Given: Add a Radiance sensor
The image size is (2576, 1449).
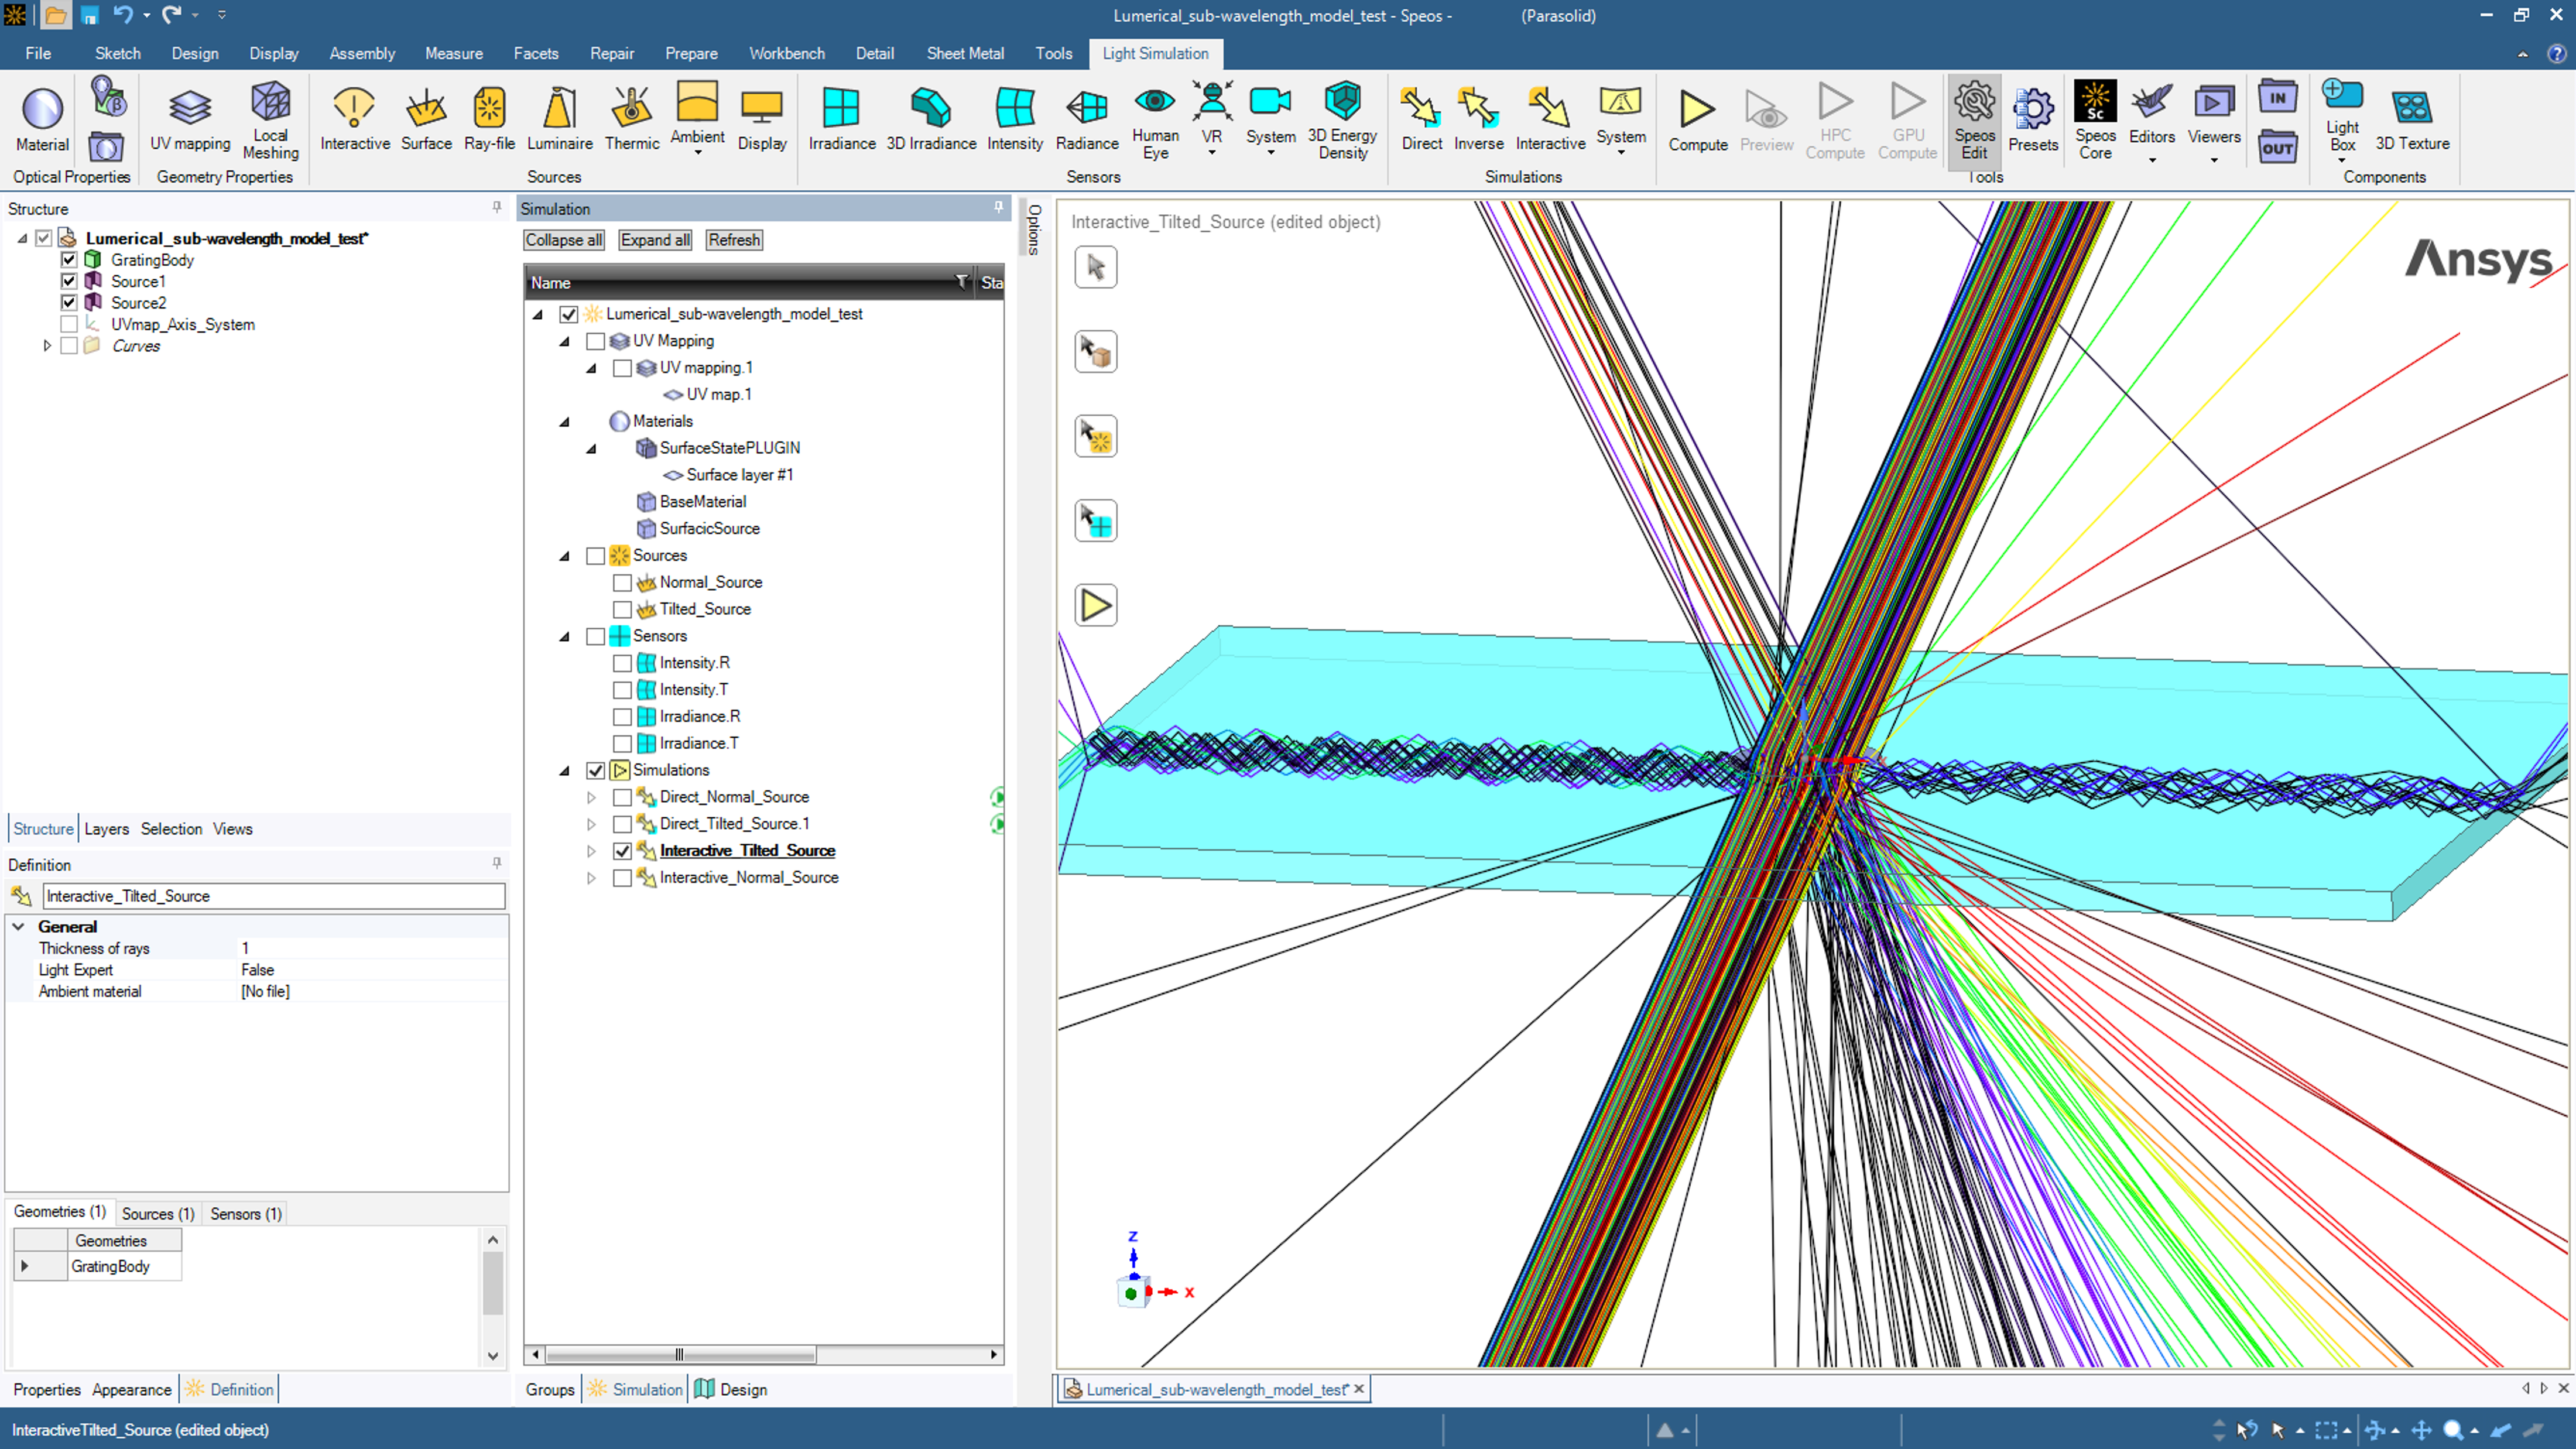Looking at the screenshot, I should point(1087,119).
